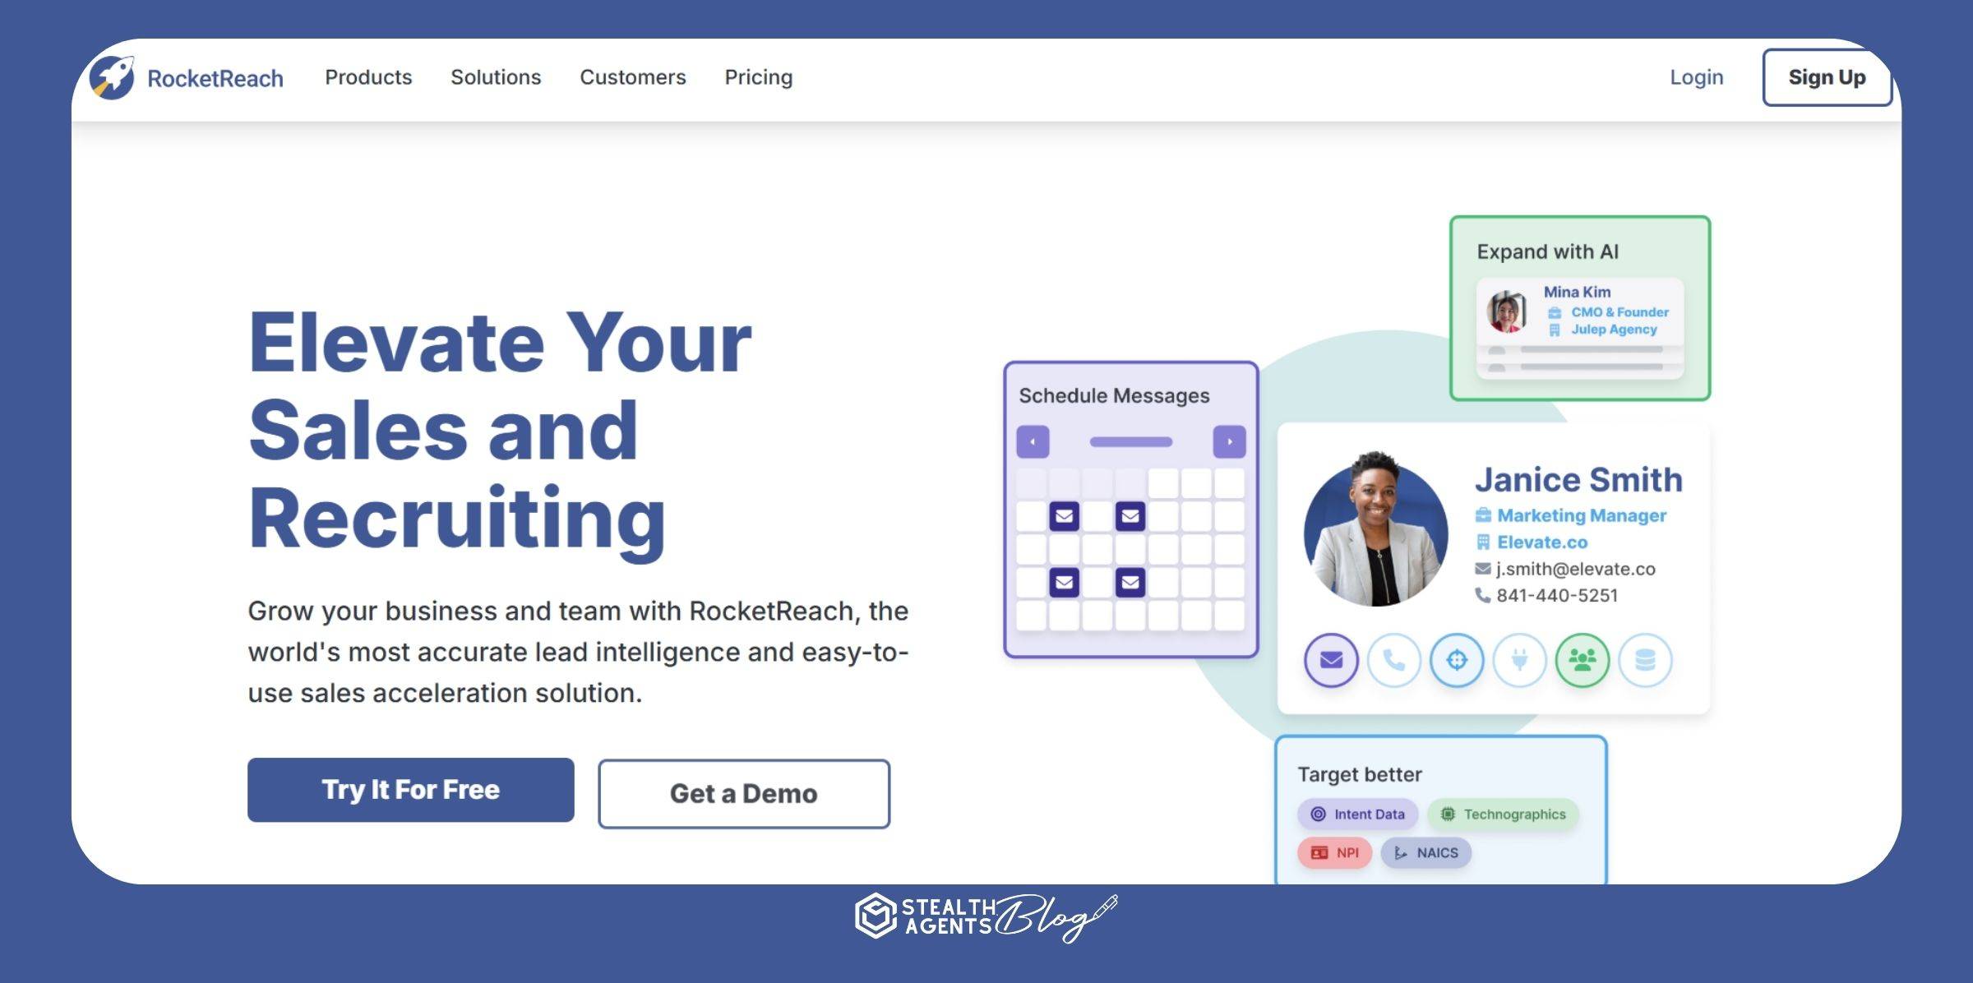Click the Sign Up button
The height and width of the screenshot is (983, 1973).
tap(1827, 77)
